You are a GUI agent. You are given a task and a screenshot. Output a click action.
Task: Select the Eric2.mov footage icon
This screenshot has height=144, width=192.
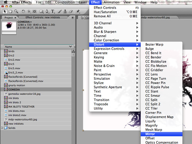(x=6, y=60)
